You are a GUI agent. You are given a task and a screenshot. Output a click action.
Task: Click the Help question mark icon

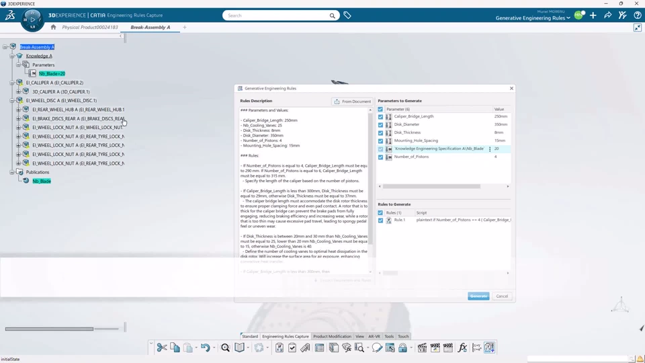638,15
